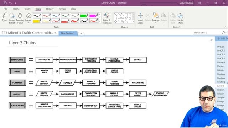Click the Delete button in Edit group
The height and width of the screenshot is (128, 228).
pos(148,17)
